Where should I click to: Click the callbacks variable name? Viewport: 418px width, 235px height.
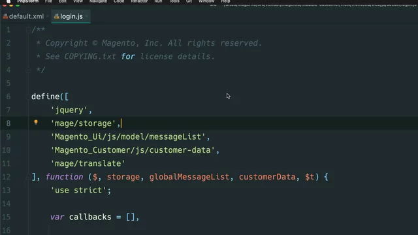pos(90,217)
